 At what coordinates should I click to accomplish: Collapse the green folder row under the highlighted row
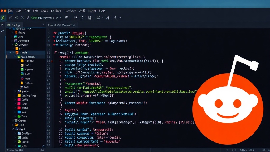tap(15, 57)
